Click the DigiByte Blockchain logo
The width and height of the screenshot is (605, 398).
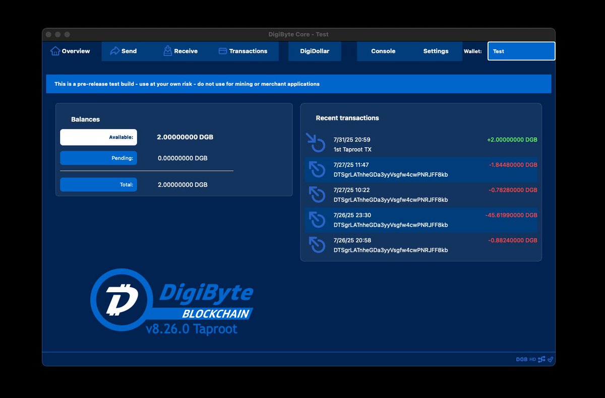point(171,300)
